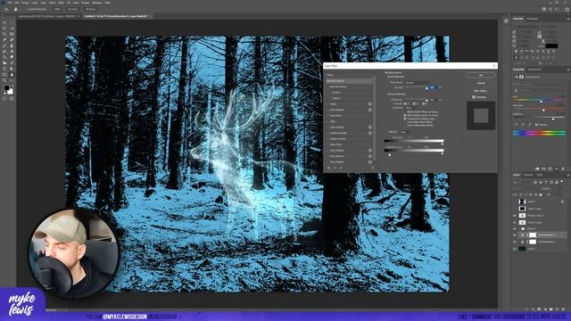Open the Layers panel blend mode dropdown

pos(525,188)
